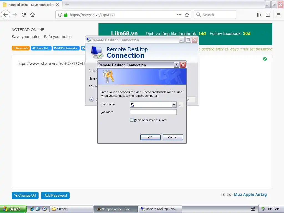The width and height of the screenshot is (284, 213).
Task: Toggle the Firefox sidebar icon
Action: 268,15
